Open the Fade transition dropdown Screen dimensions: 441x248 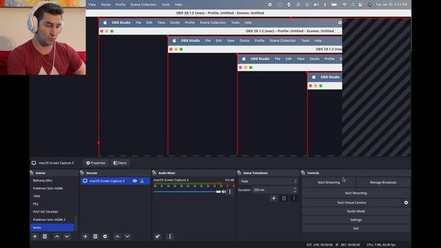tap(268, 181)
